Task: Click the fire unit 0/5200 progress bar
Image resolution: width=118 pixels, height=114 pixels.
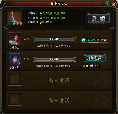Action: pos(55,39)
